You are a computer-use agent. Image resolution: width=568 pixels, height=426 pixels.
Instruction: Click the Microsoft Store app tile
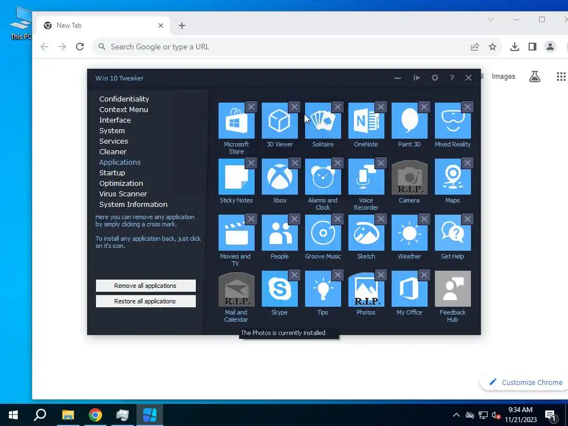tap(236, 120)
